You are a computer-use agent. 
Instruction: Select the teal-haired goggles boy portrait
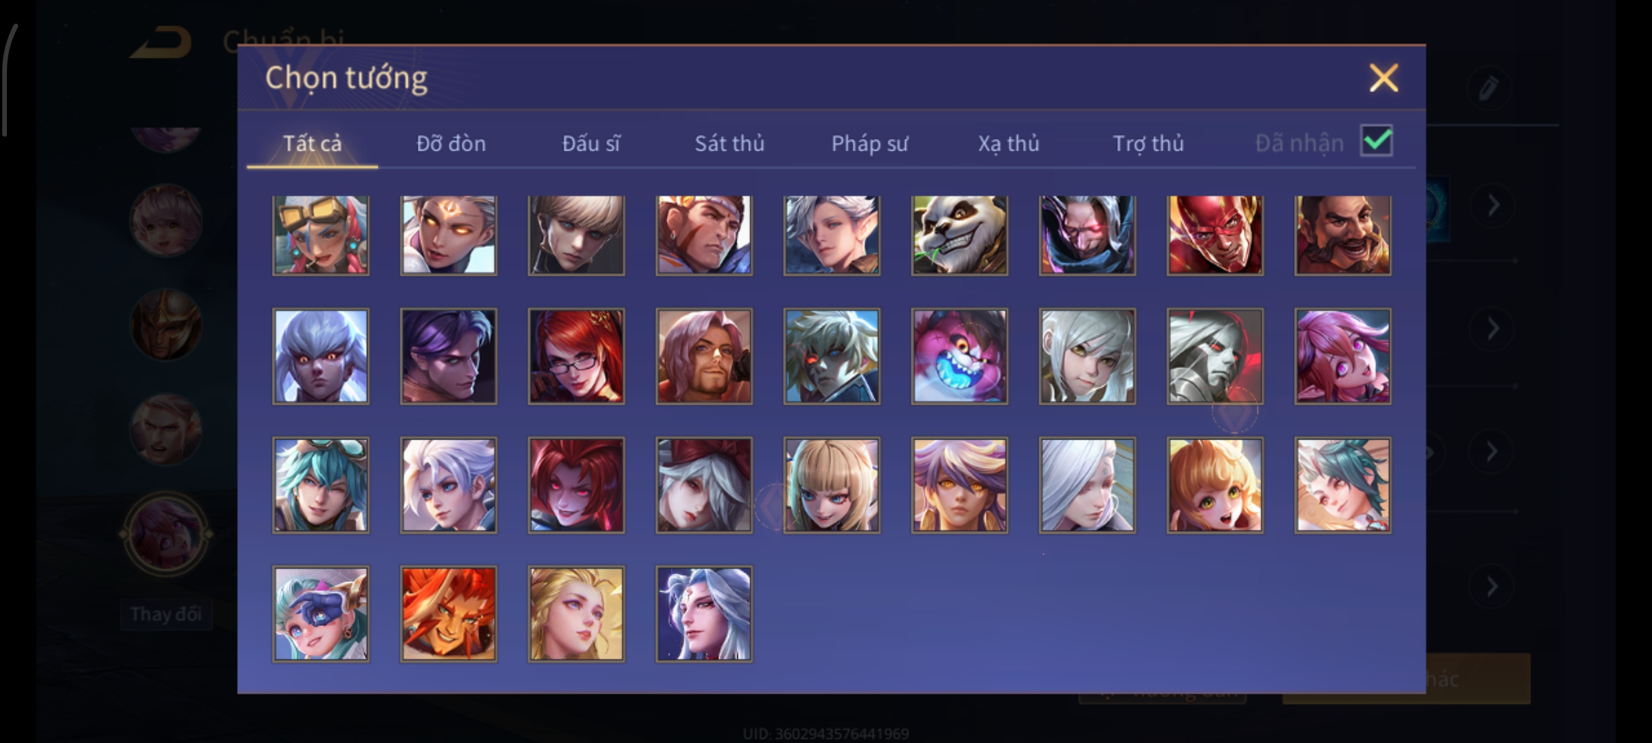tap(321, 485)
